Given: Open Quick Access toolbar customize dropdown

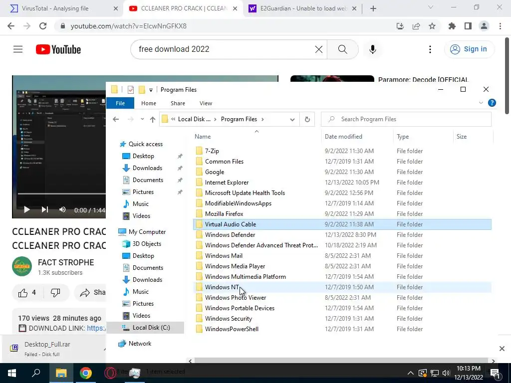Looking at the screenshot, I should (x=151, y=90).
